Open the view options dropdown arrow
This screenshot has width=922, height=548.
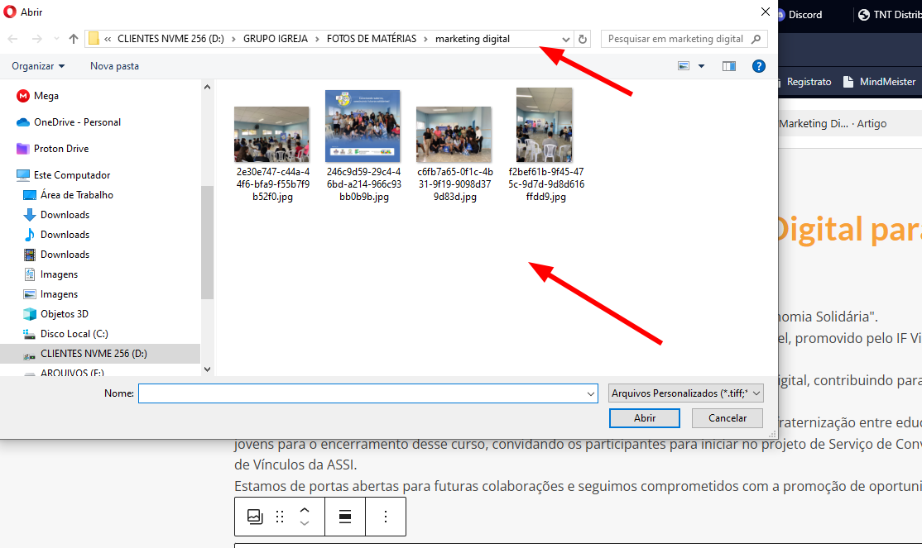tap(702, 66)
